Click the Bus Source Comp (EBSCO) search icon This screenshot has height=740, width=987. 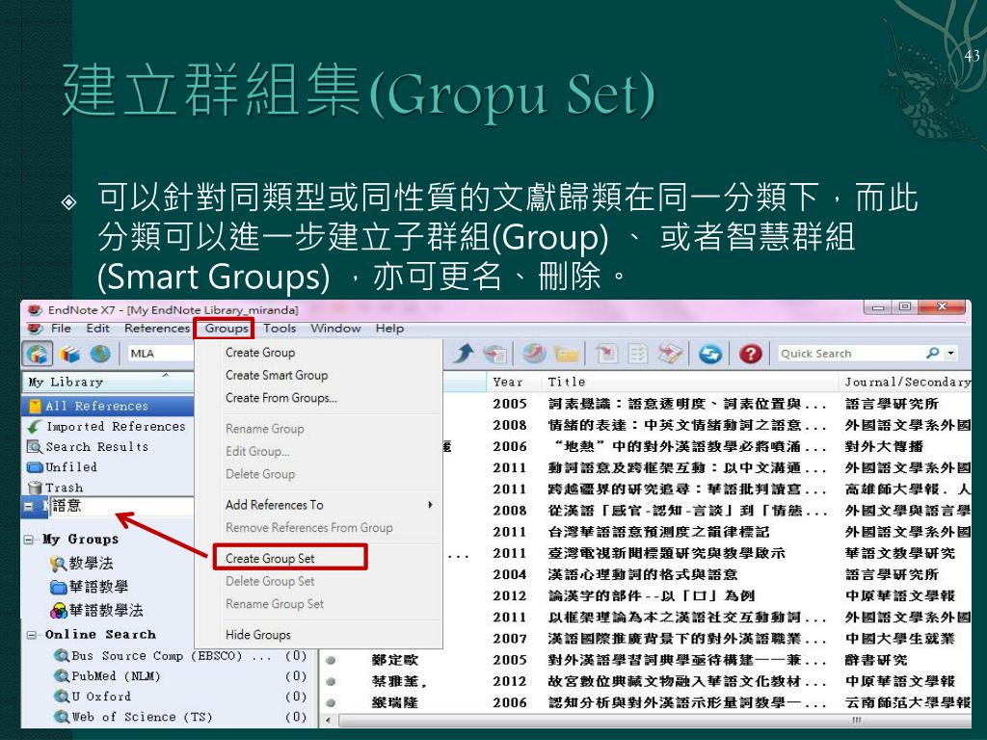[62, 655]
